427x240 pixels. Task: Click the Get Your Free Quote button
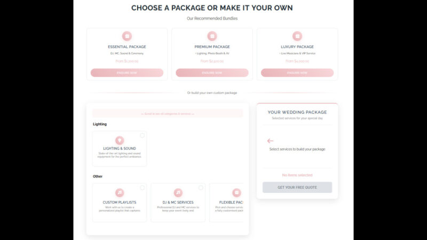point(297,187)
